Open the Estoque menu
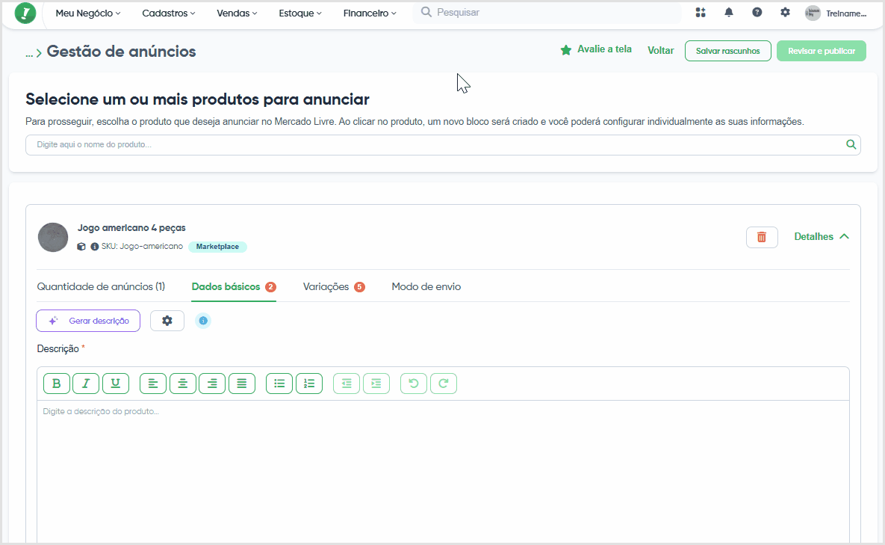Image resolution: width=885 pixels, height=545 pixels. [x=300, y=13]
